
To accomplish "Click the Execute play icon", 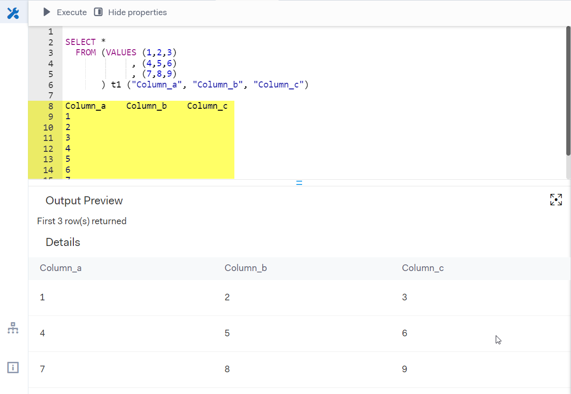I will click(x=47, y=12).
